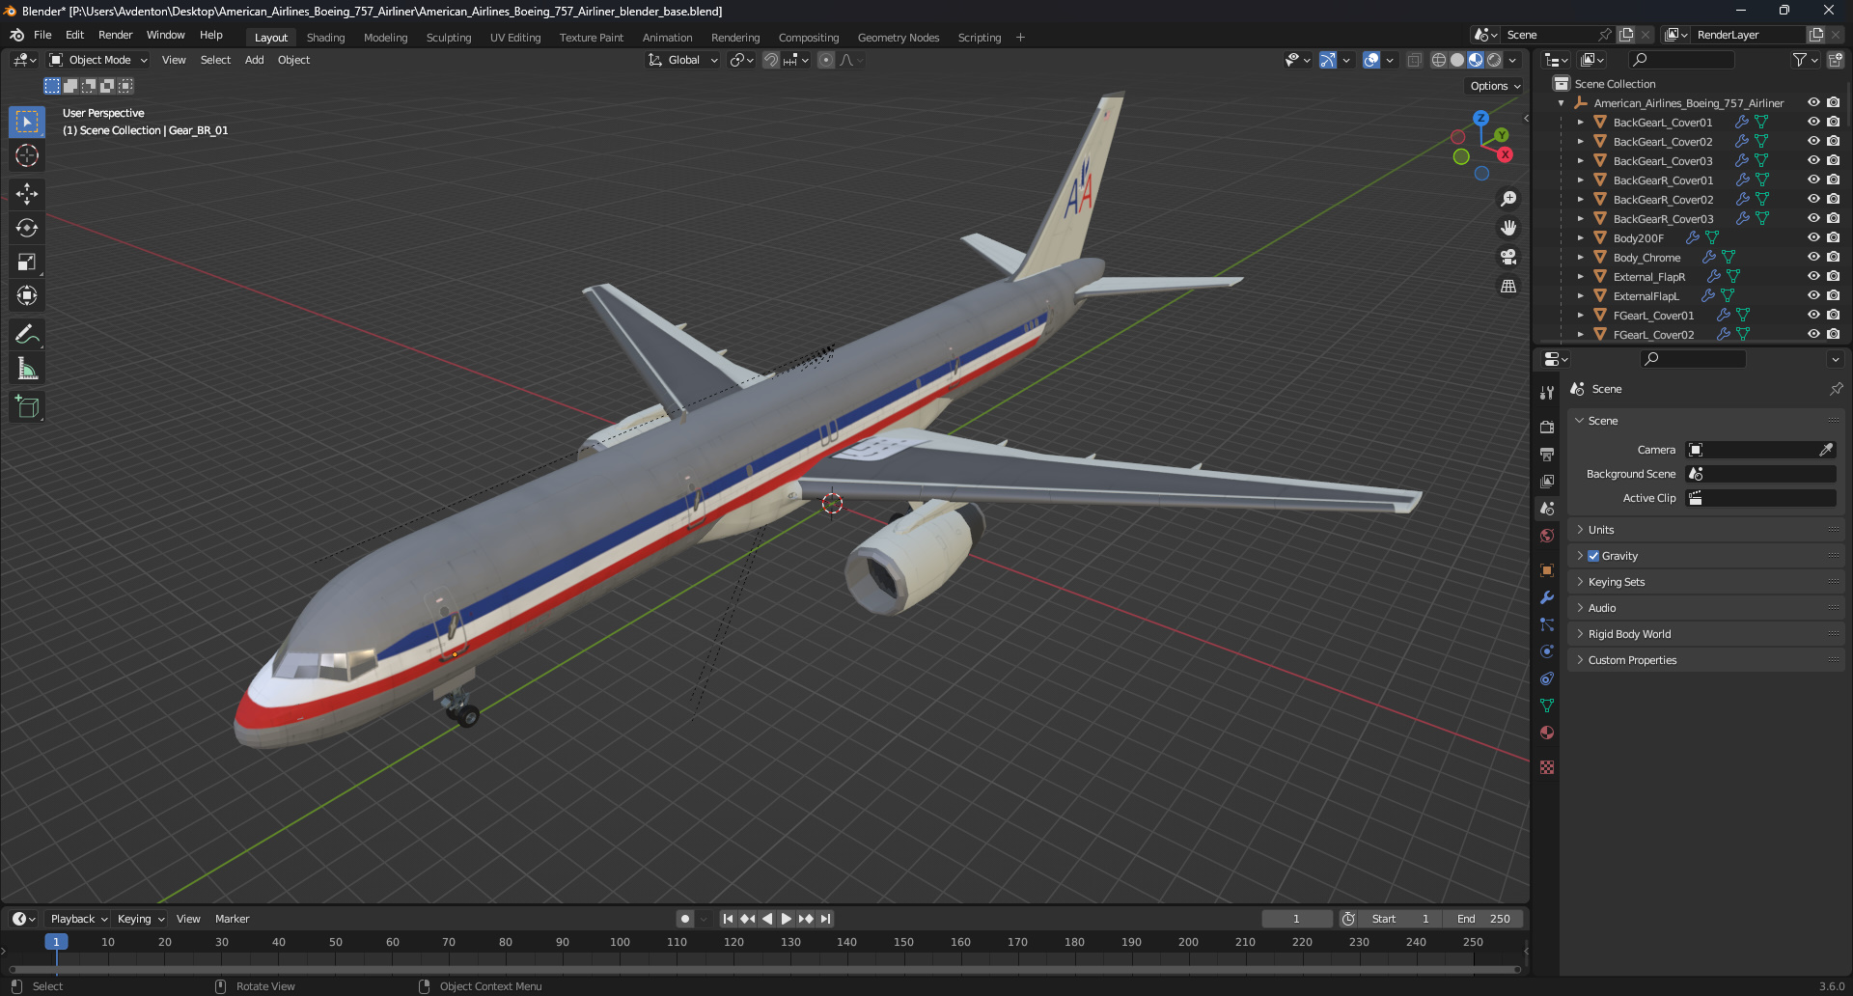
Task: Switch to Shading workspace tab
Action: point(325,38)
